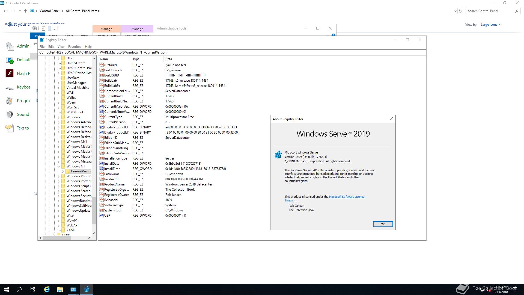This screenshot has height=295, width=524.
Task: Refresh the Control Panel address bar
Action: coord(460,11)
